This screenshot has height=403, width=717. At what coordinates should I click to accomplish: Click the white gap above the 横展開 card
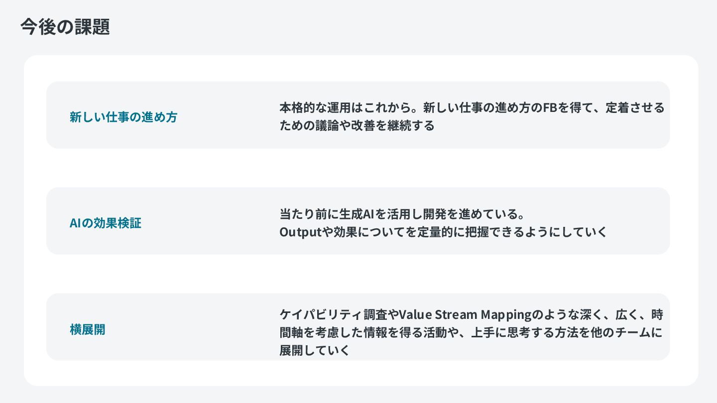[x=358, y=274]
